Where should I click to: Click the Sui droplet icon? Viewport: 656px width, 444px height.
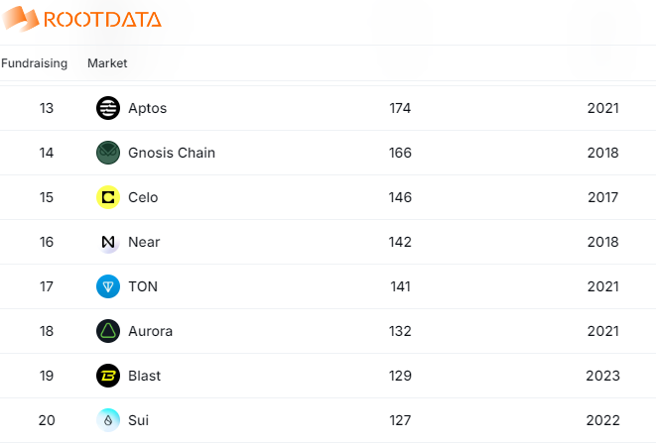108,420
